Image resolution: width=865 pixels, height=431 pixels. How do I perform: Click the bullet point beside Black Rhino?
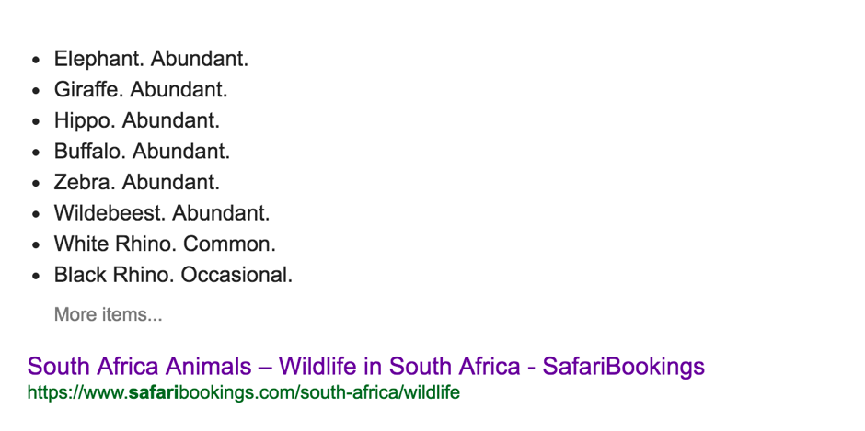(x=37, y=276)
